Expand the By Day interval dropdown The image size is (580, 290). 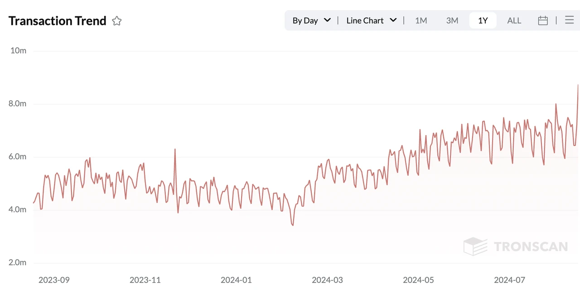pyautogui.click(x=311, y=20)
